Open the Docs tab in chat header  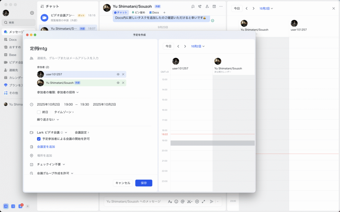click(x=154, y=13)
